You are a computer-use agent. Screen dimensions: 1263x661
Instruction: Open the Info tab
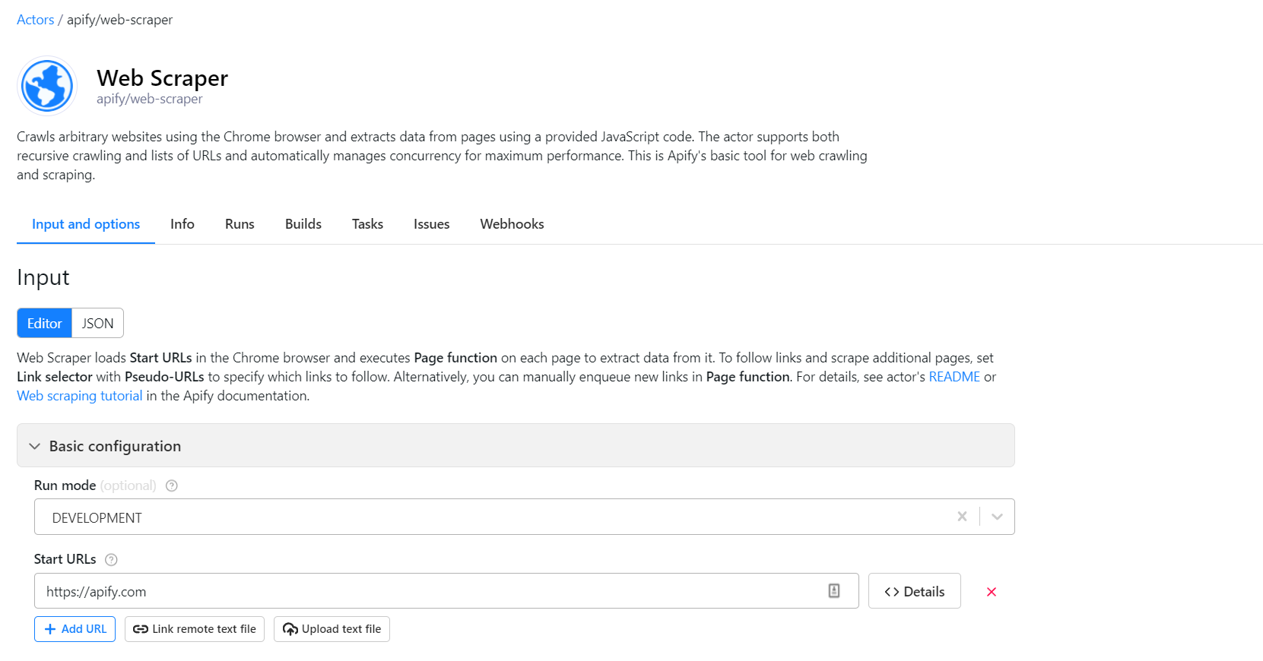point(182,224)
